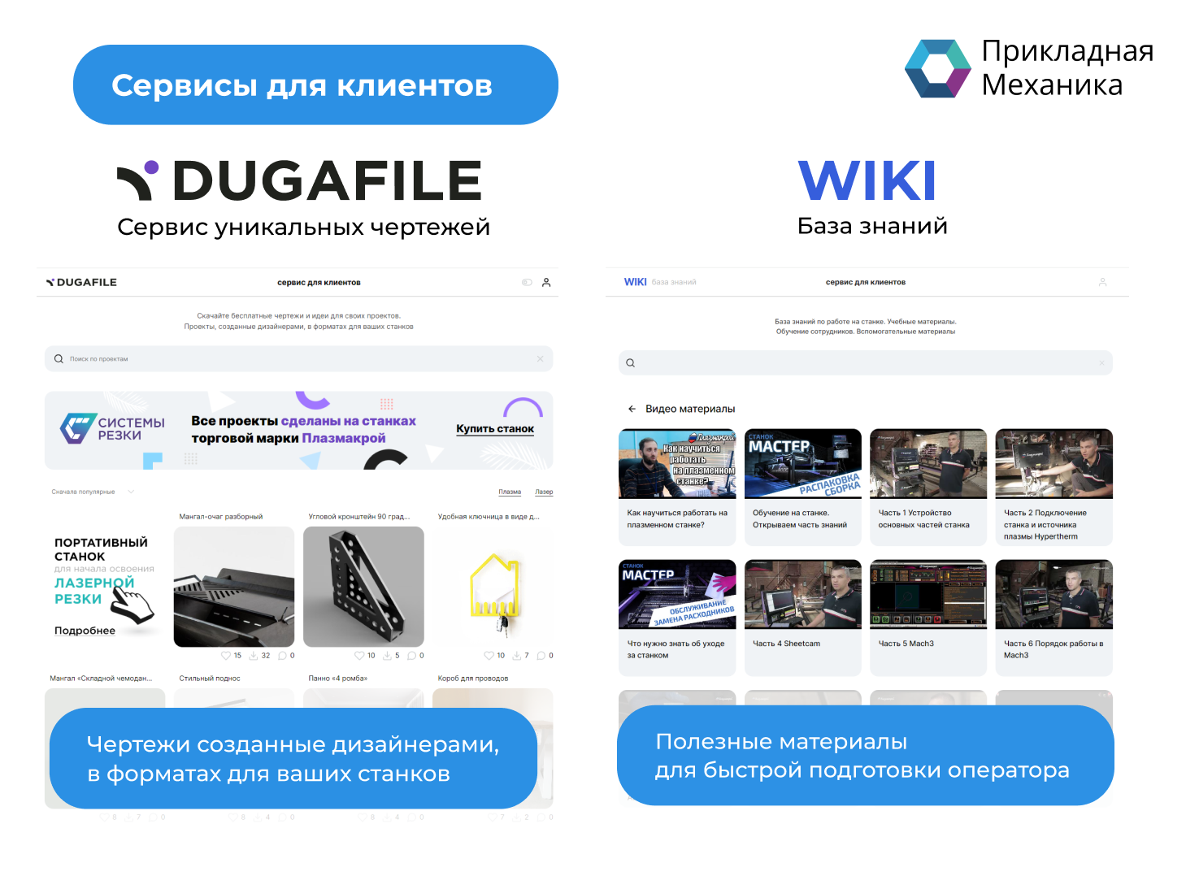Type in the Поиск по проектам field
1186x889 pixels.
pos(293,359)
